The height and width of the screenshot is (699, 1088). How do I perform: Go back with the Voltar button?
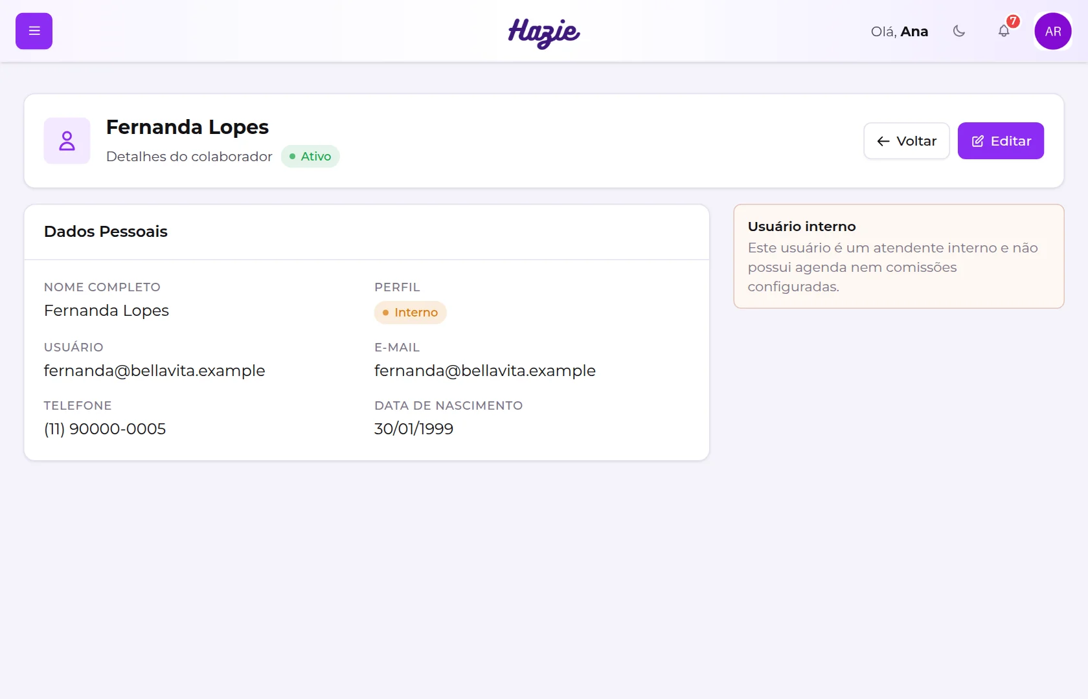[x=907, y=141]
